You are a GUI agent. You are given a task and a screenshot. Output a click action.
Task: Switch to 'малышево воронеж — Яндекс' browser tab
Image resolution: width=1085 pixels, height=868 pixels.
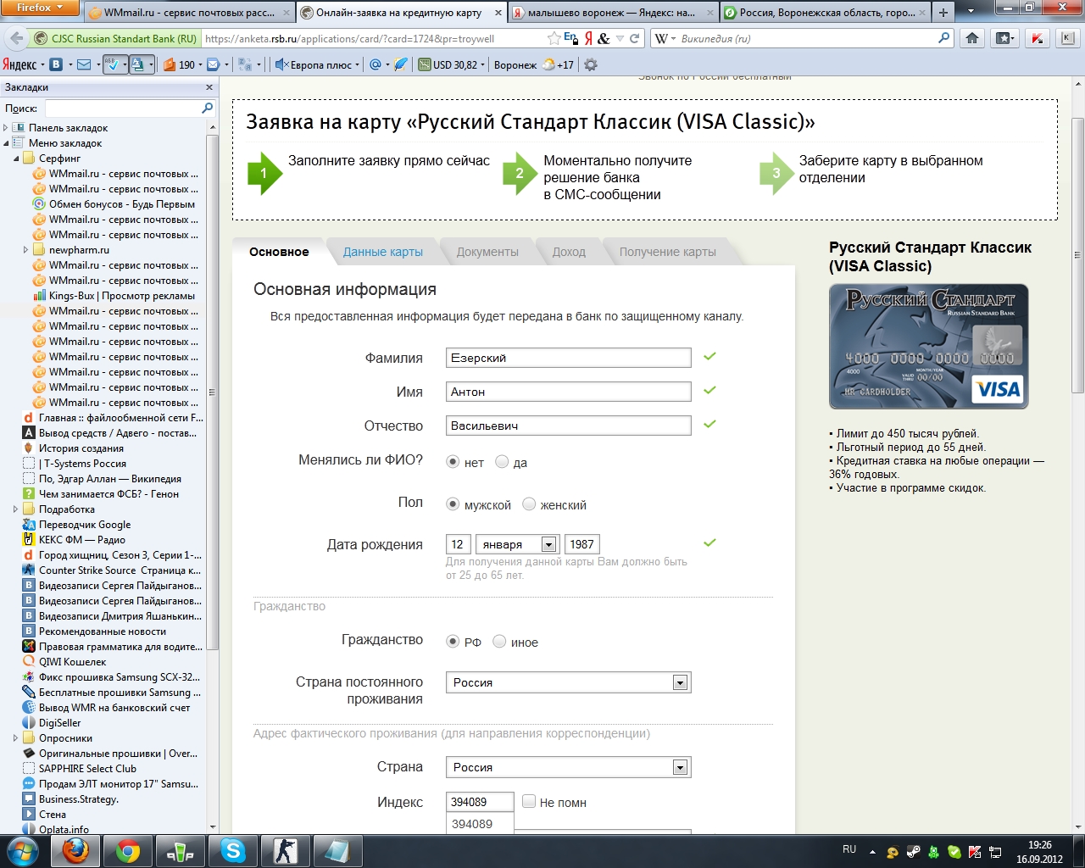pos(613,13)
